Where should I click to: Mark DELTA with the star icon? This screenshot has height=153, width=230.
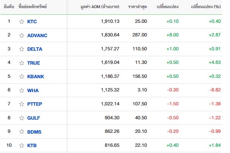(22, 49)
